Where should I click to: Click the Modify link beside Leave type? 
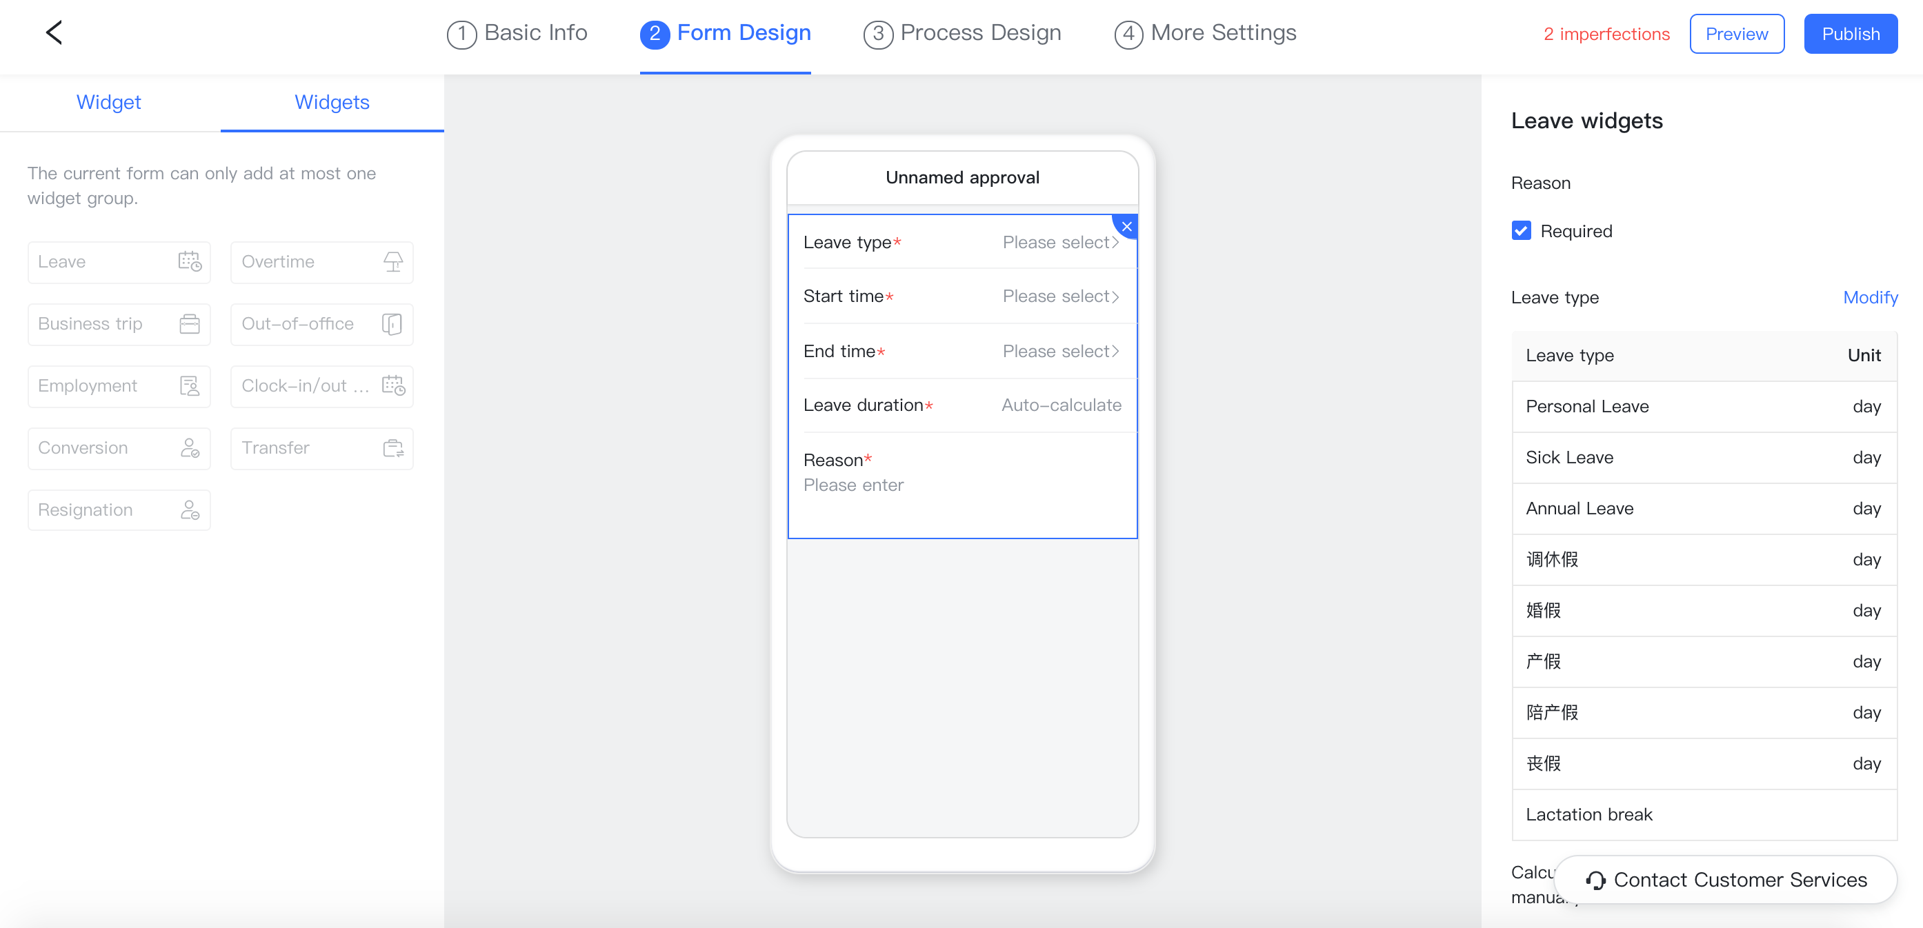[x=1870, y=297]
